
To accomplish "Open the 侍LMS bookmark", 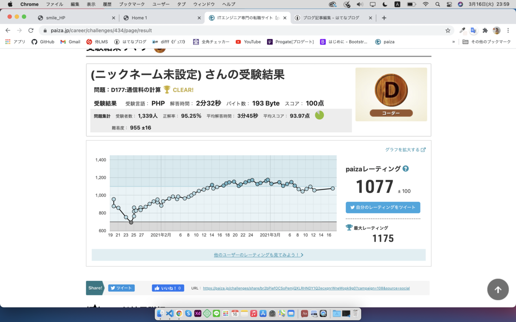I will click(x=97, y=42).
